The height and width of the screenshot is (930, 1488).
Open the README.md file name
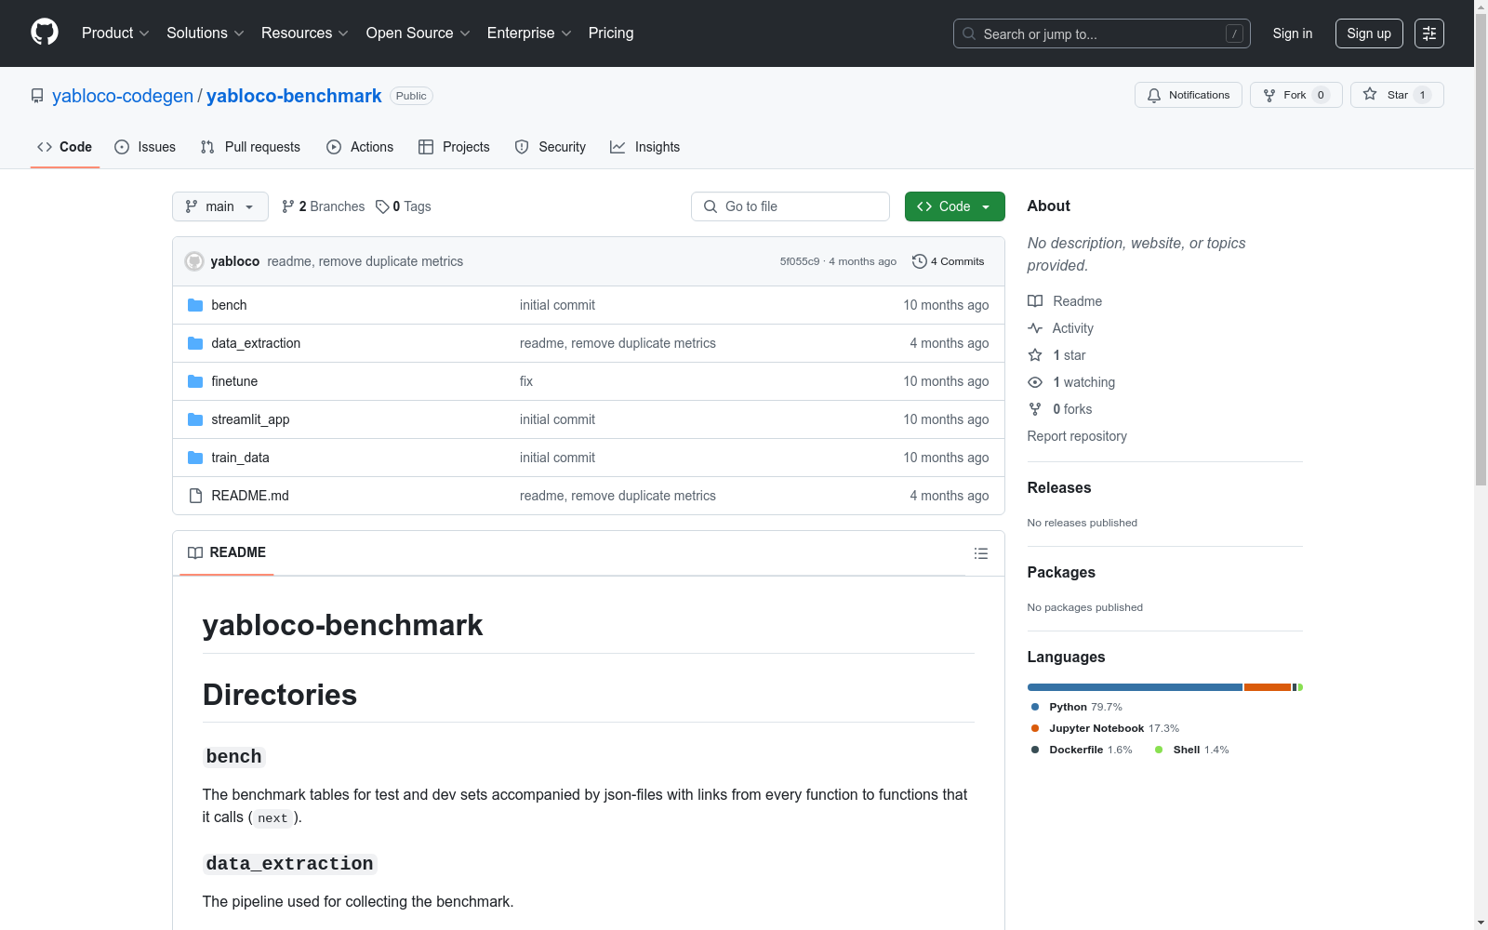pos(250,496)
